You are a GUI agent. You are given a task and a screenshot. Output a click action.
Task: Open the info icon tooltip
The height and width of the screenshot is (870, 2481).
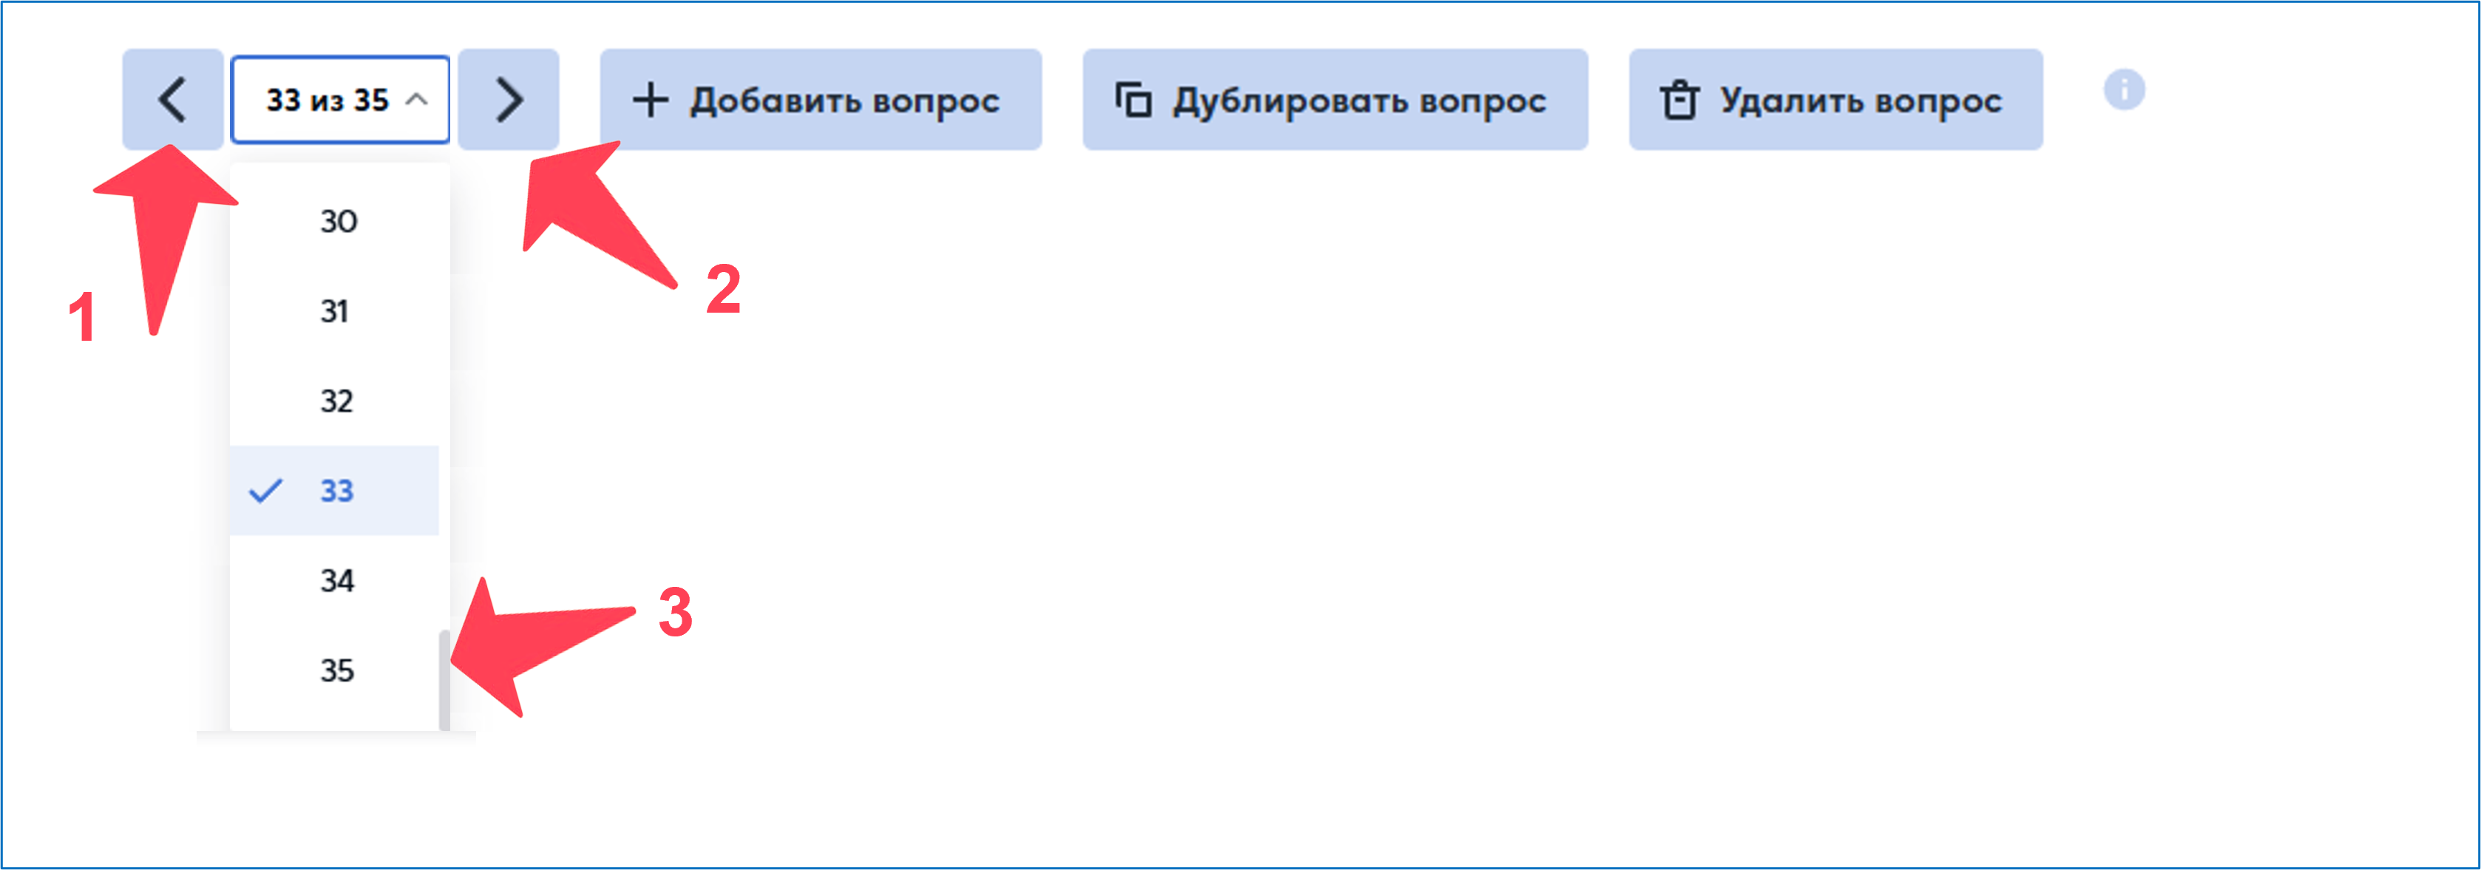coord(2124,91)
